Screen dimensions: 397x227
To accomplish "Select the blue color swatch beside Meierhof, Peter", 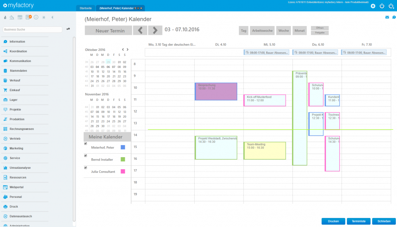I will 124,147.
